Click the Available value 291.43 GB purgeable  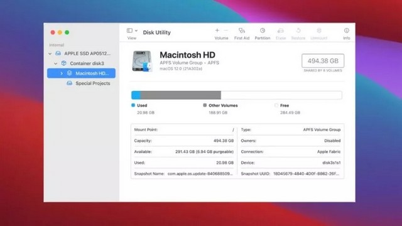point(204,152)
